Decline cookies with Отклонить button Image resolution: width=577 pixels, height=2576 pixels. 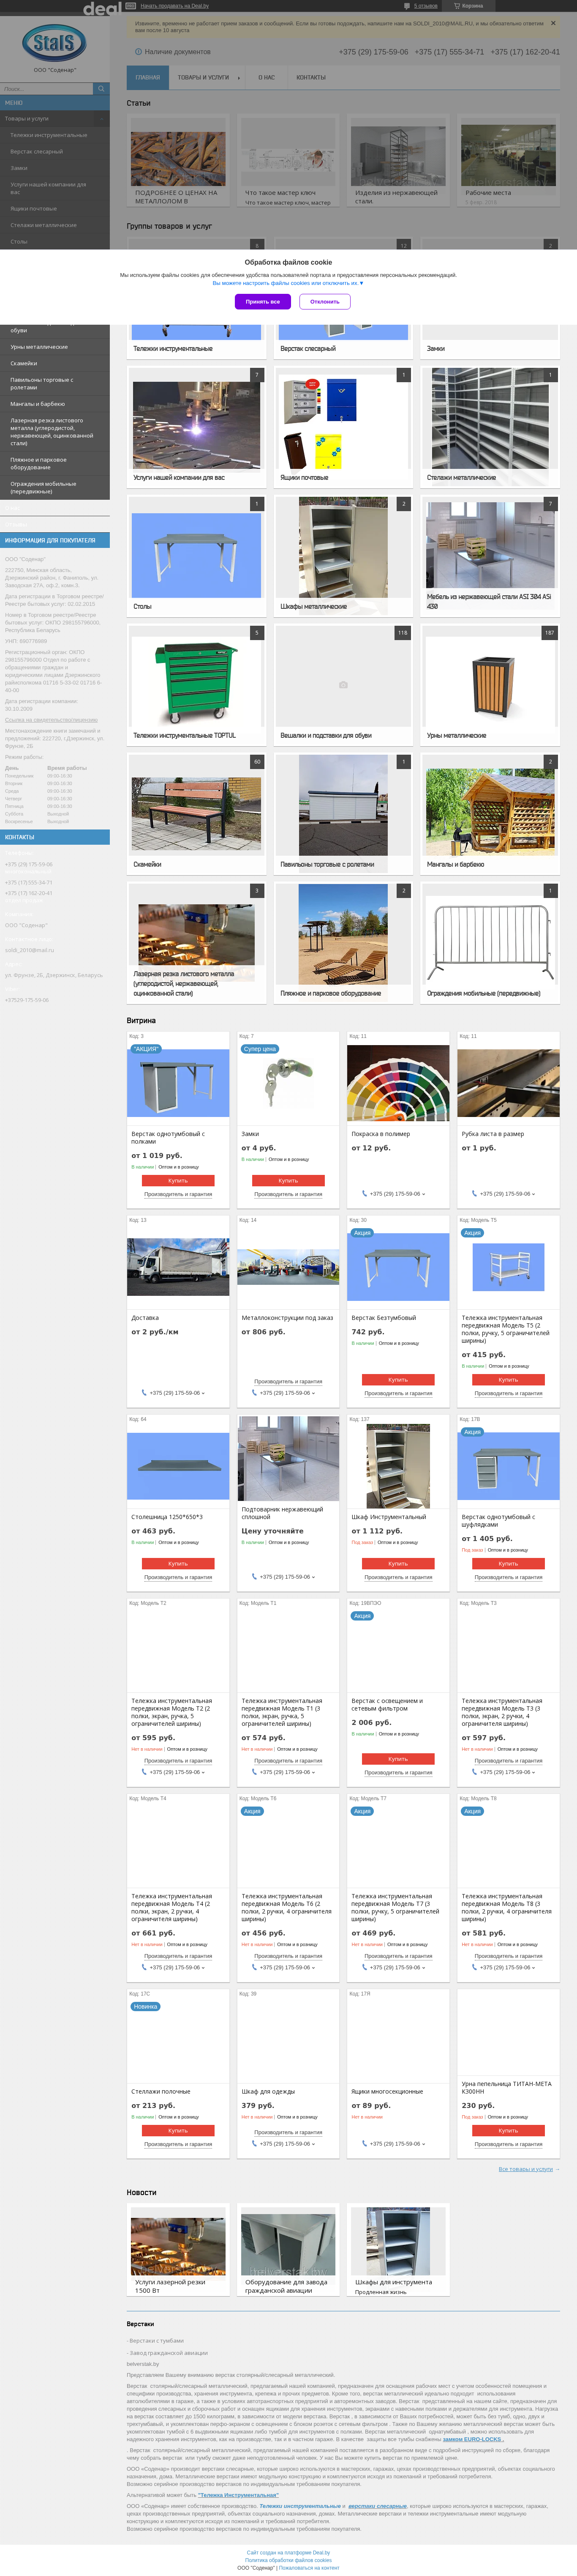324,301
